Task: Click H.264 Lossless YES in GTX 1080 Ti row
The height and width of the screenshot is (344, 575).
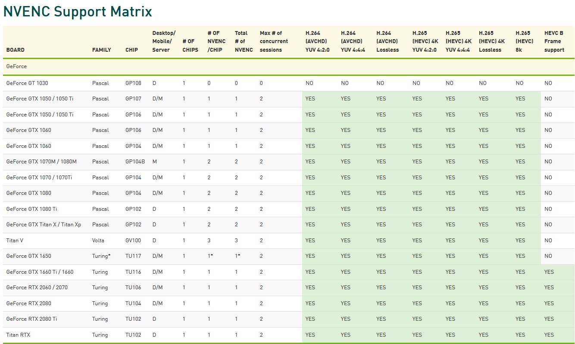Action: click(381, 209)
